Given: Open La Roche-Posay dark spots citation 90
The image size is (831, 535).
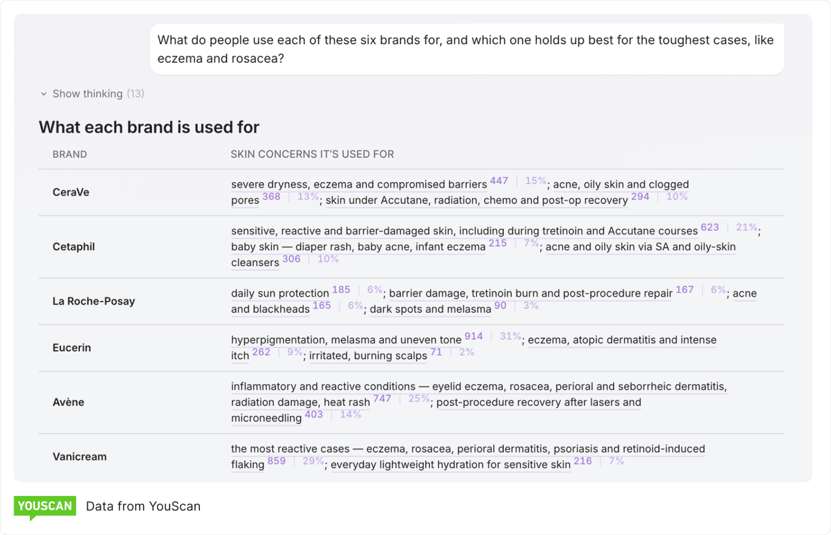Looking at the screenshot, I should 500,306.
